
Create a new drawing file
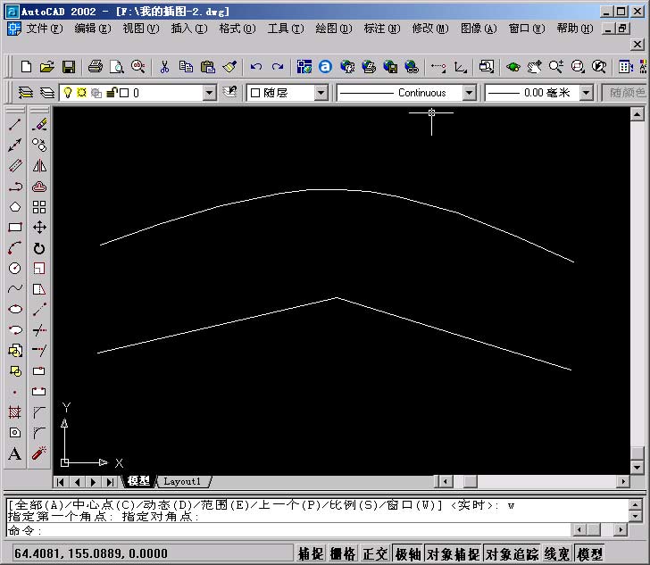(26, 66)
